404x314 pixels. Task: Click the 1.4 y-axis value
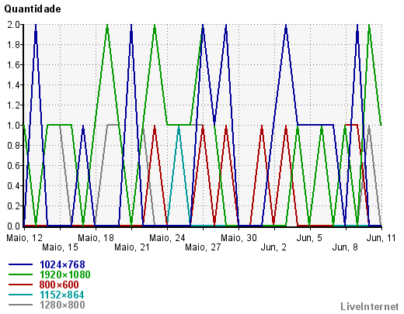tap(13, 85)
